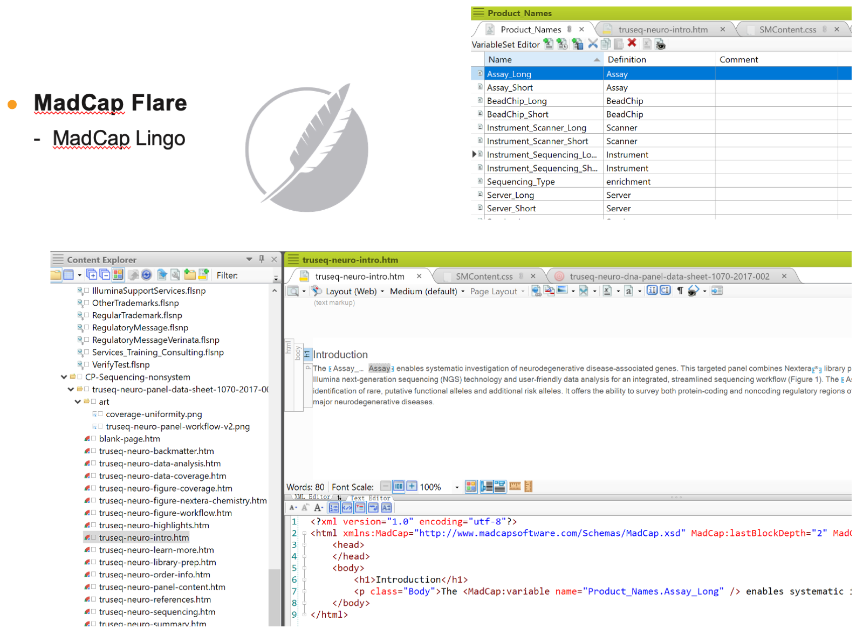Close the truseq-neuro-intro.htm tab in lower editor
The image size is (863, 635).
[x=419, y=276]
